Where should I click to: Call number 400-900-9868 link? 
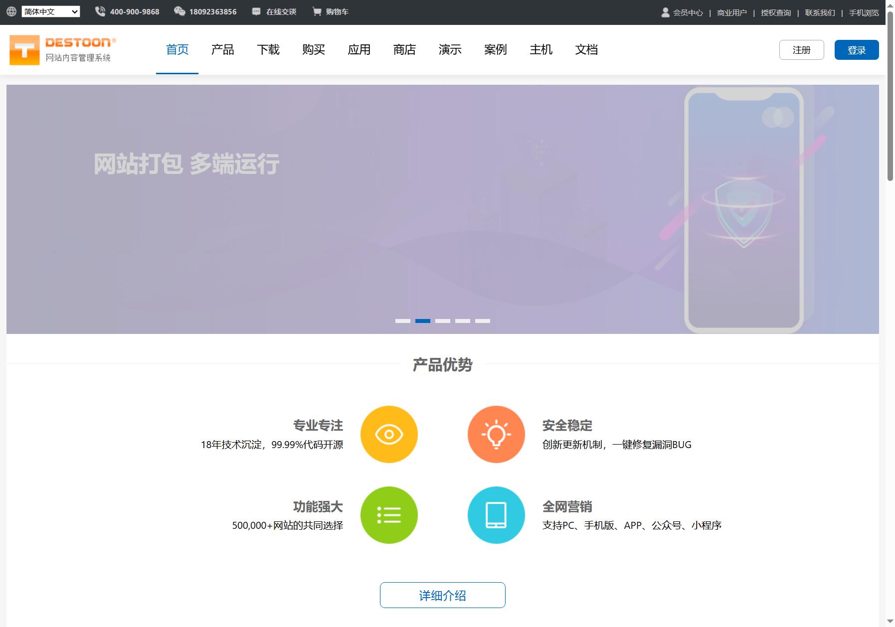(x=135, y=12)
